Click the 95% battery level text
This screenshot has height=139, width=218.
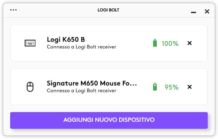171,87
